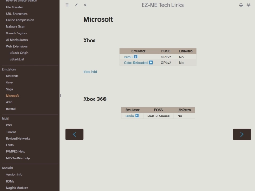255x191 pixels.
Task: Click FOSS header in Xbox 360 table
Action: coord(158,110)
